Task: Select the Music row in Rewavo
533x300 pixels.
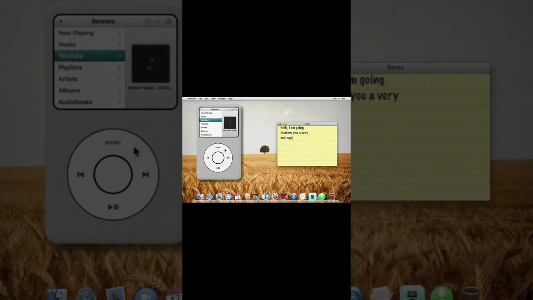Action: tap(211, 117)
